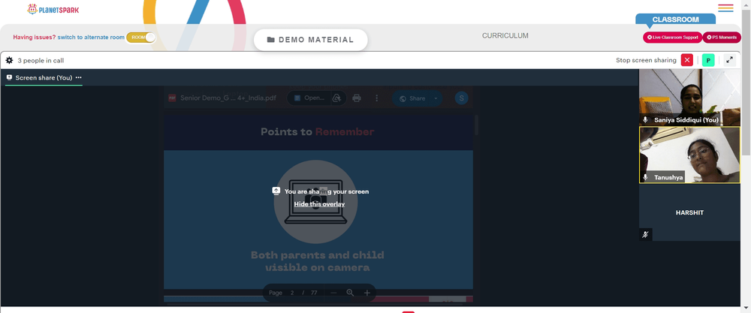This screenshot has width=751, height=313.
Task: Click the PDF viewer vertical scrollbar
Action: click(x=476, y=125)
